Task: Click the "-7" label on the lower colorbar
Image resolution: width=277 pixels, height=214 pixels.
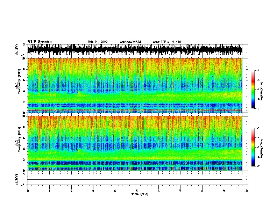Action: pyautogui.click(x=258, y=166)
